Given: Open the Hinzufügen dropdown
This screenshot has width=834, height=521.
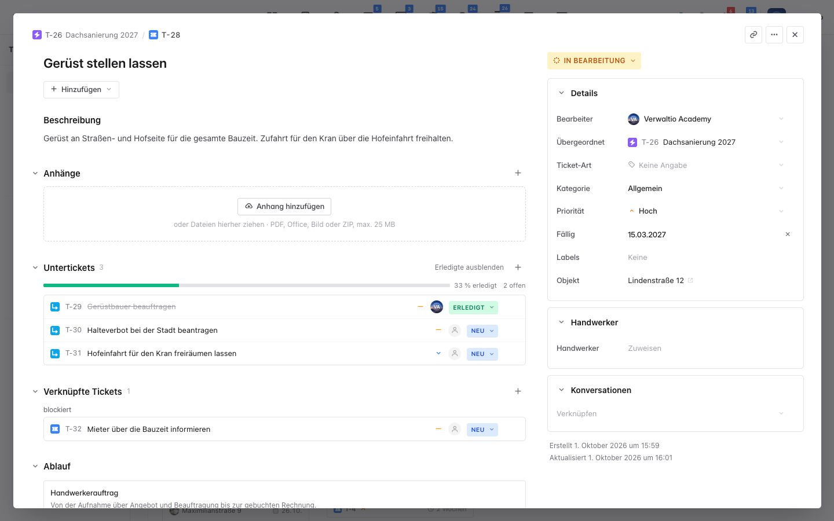Looking at the screenshot, I should tap(81, 90).
